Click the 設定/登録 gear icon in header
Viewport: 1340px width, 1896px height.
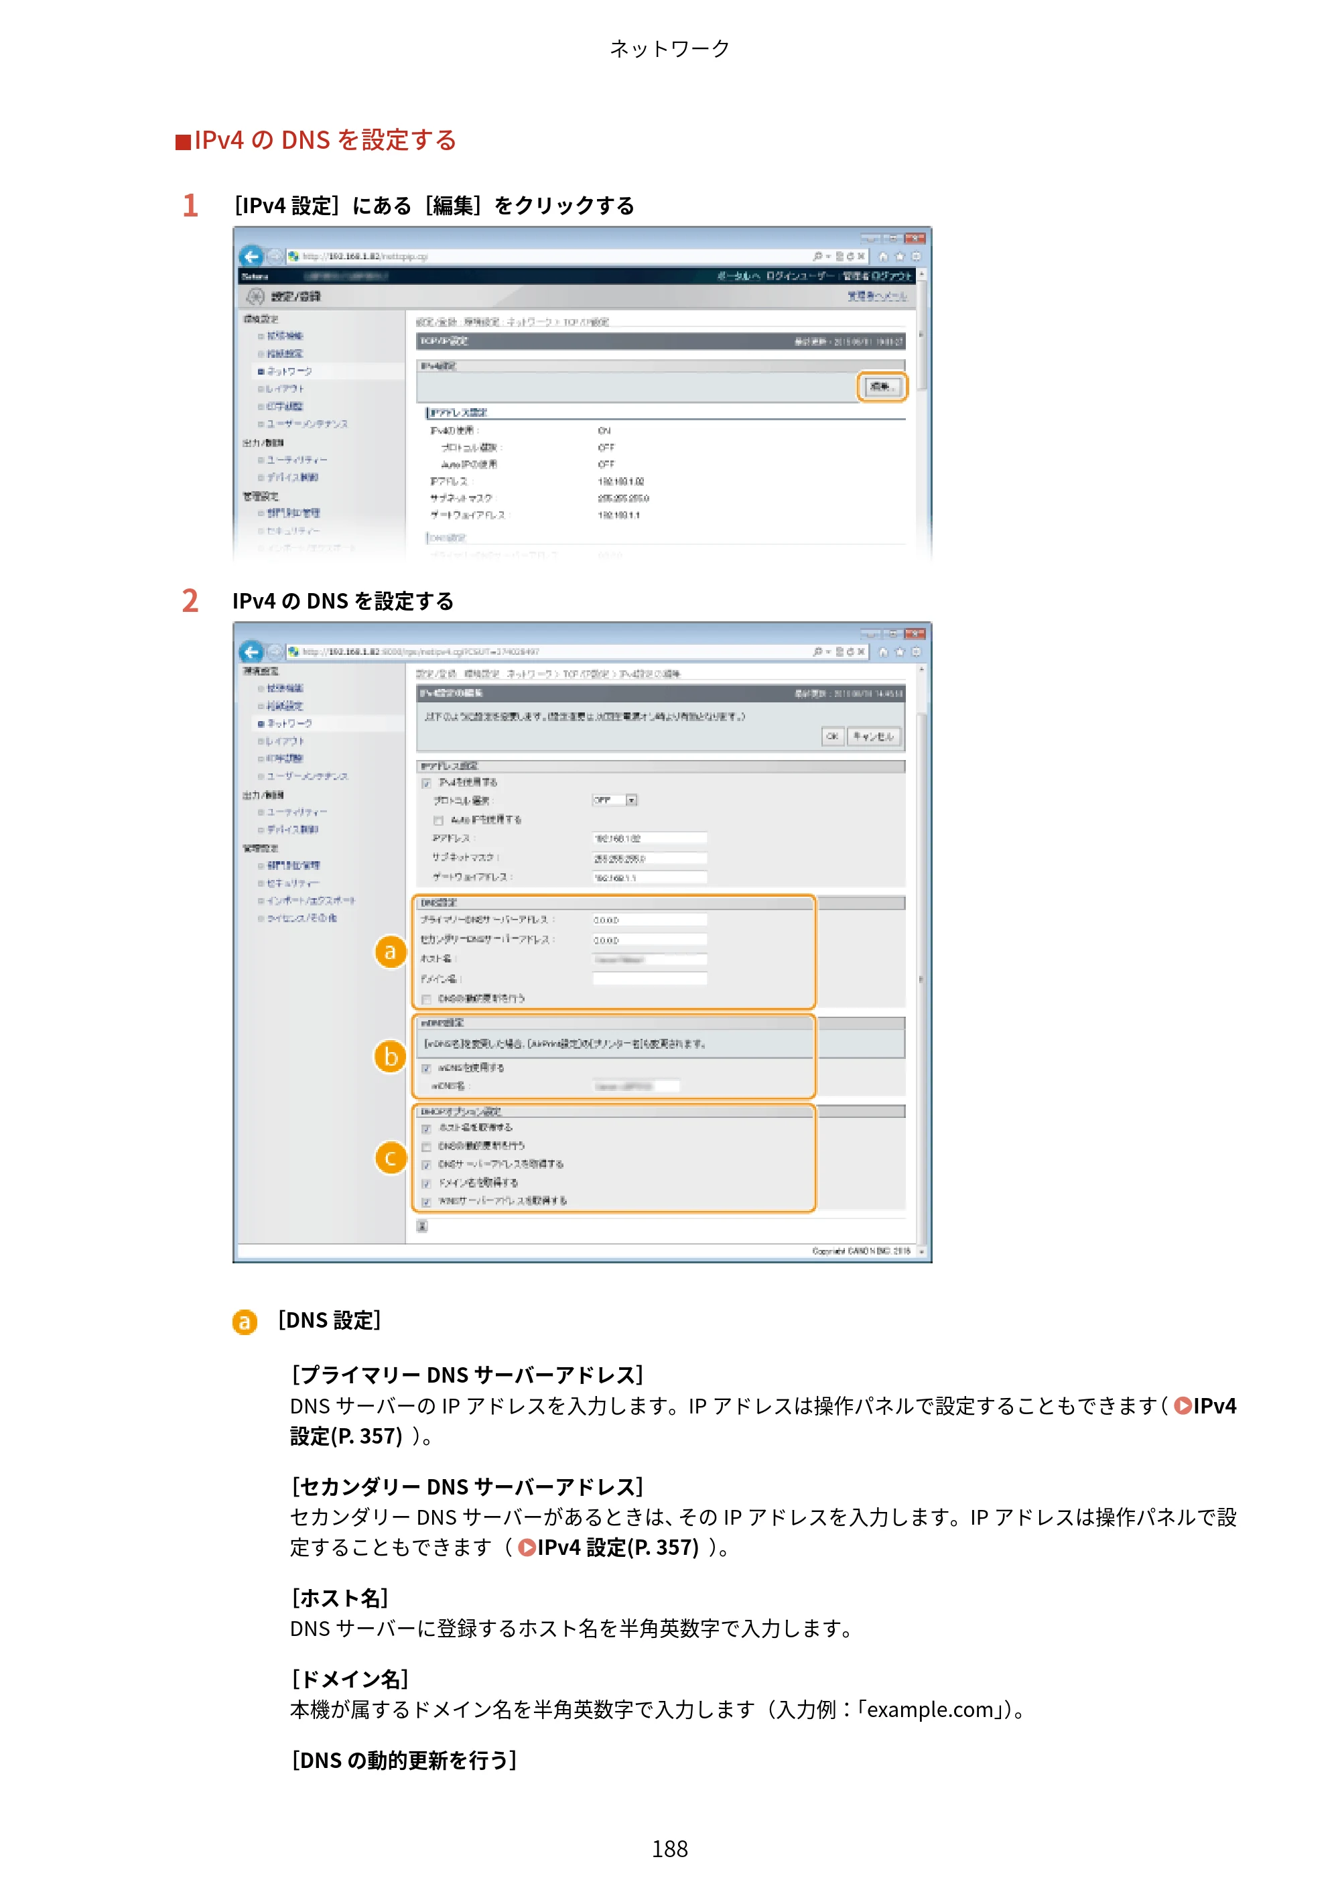coord(256,296)
